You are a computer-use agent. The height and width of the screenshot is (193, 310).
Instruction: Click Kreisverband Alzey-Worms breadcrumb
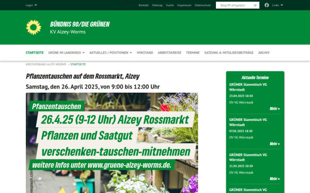pyautogui.click(x=46, y=64)
